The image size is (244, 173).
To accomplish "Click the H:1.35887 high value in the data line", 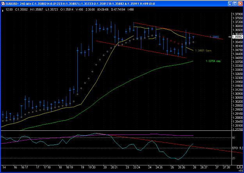I will (37, 9).
